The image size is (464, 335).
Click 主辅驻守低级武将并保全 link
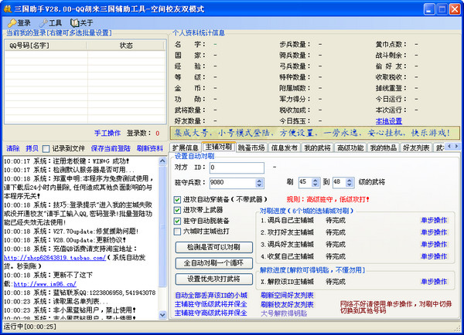point(211,304)
